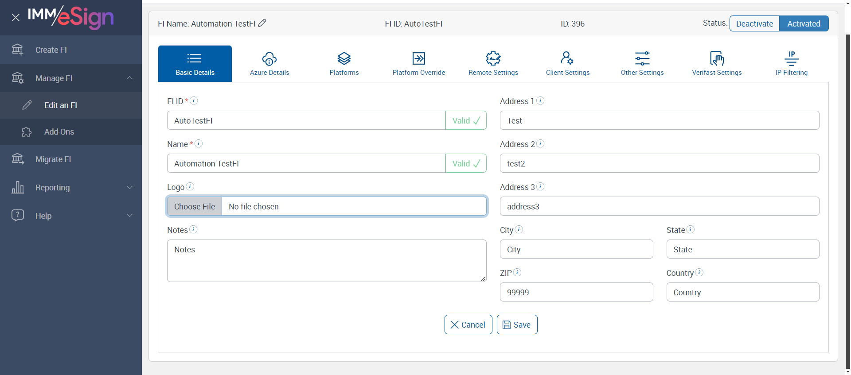Viewport: 851px width, 375px height.
Task: Click the Logo info icon
Action: coord(190,186)
